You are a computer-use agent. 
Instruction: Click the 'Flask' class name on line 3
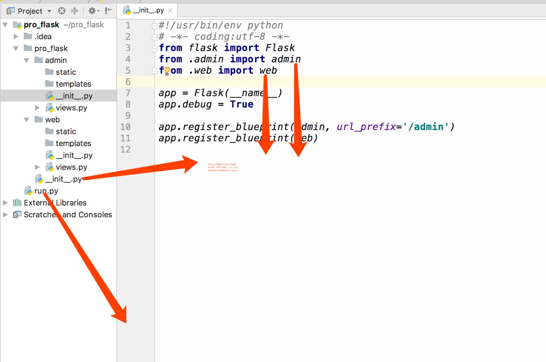tap(280, 48)
